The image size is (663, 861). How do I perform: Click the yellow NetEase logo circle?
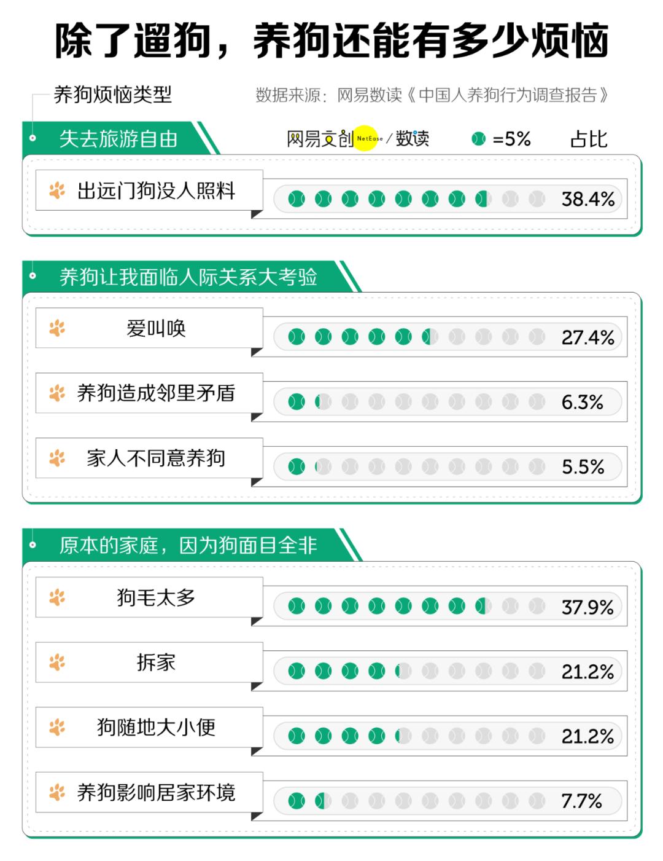(367, 139)
